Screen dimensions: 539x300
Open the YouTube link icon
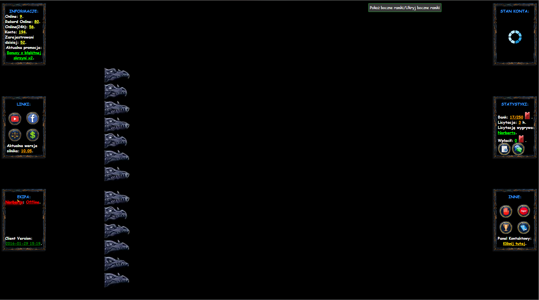(15, 119)
